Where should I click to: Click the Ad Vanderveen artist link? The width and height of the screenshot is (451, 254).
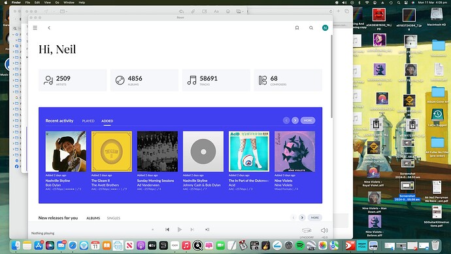click(148, 185)
